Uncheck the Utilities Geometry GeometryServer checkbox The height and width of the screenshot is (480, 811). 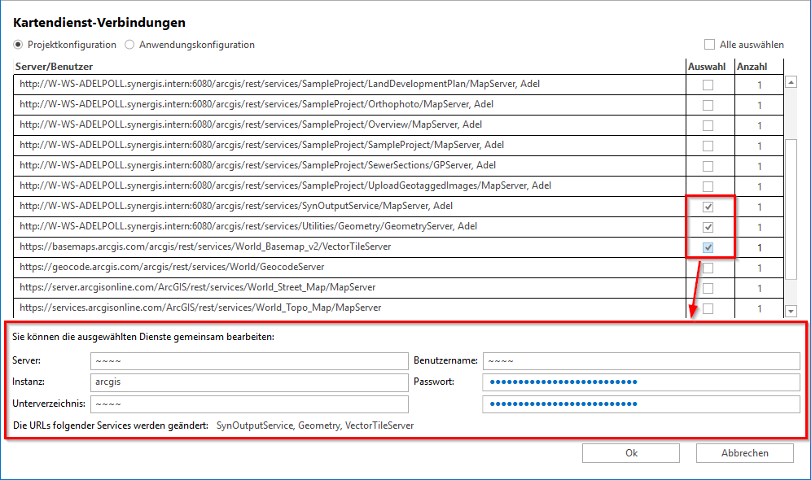[x=708, y=227]
